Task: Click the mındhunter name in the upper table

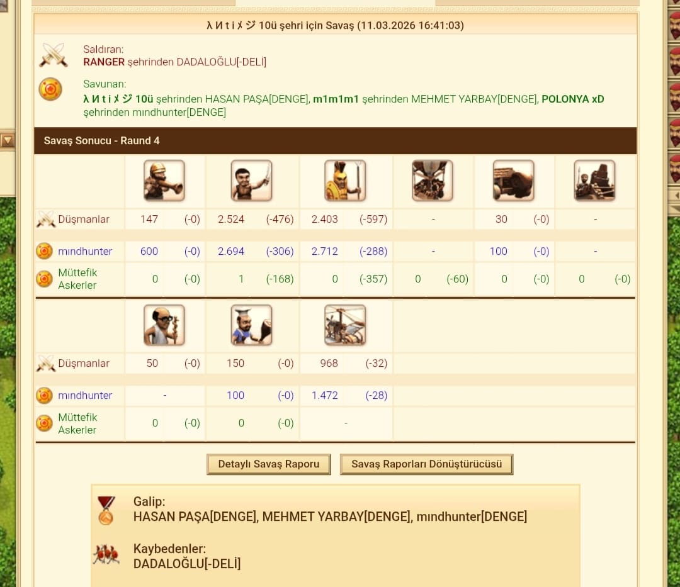Action: coord(85,251)
